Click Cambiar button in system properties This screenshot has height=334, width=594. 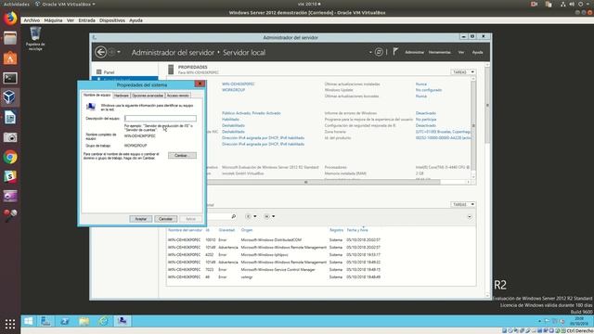pyautogui.click(x=182, y=156)
